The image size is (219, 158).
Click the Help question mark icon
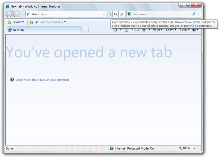194,30
